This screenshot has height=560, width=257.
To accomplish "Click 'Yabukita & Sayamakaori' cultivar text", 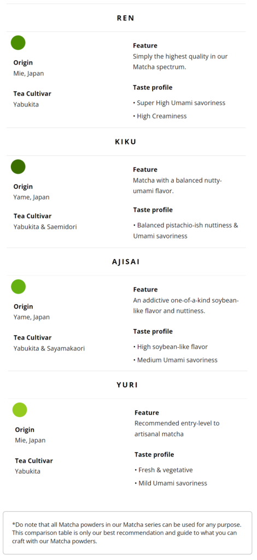I will point(49,348).
